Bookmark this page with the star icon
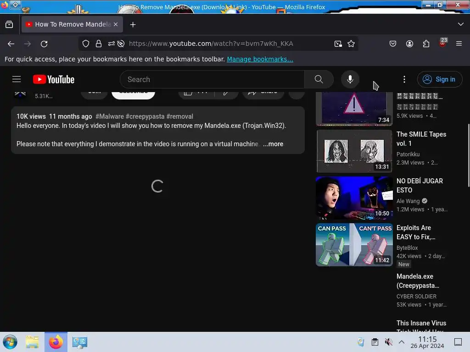The height and width of the screenshot is (352, 470). click(x=351, y=44)
